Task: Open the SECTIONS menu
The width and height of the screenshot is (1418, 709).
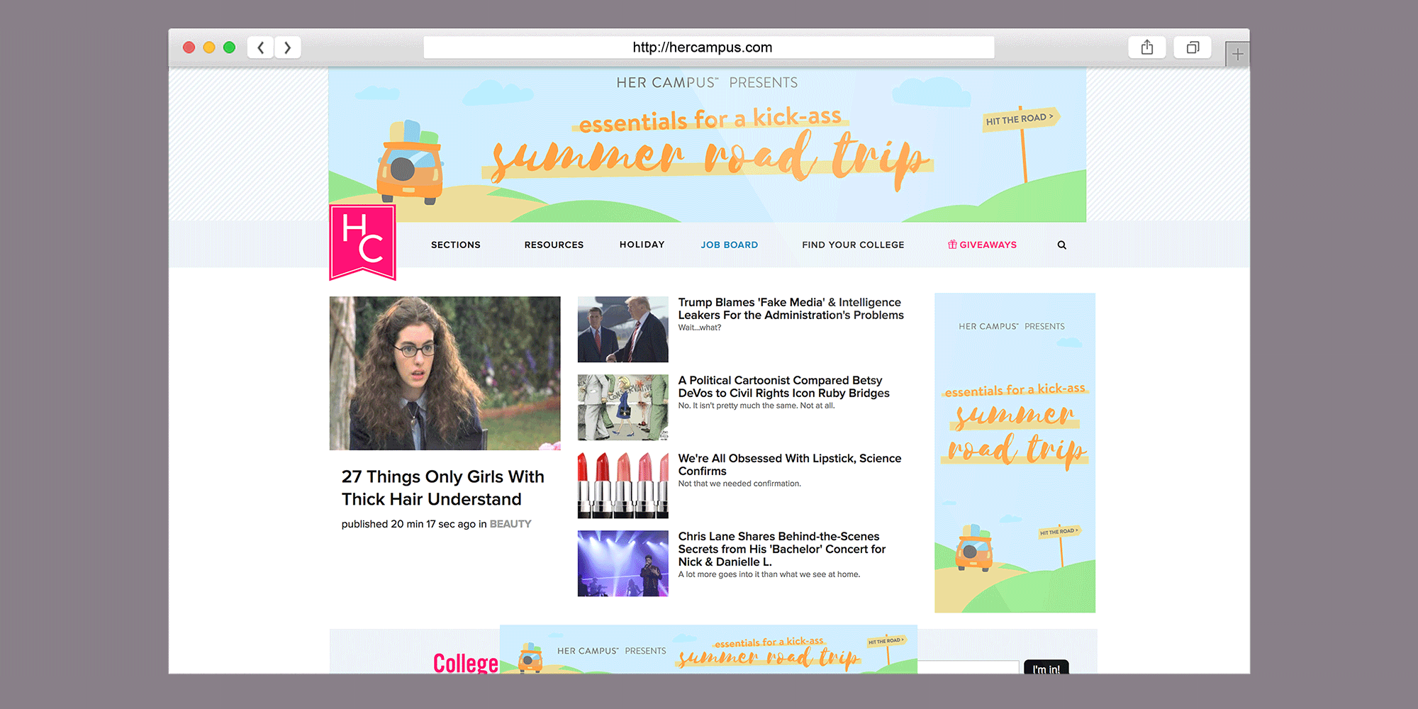Action: pyautogui.click(x=456, y=245)
